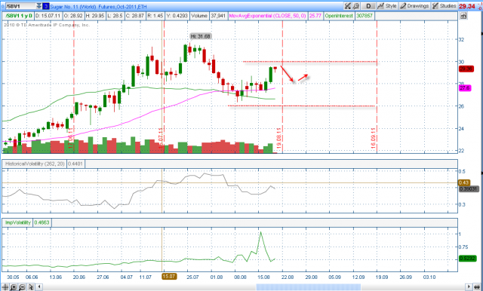Click the 0.39031 volatility value bubble

(x=469, y=189)
